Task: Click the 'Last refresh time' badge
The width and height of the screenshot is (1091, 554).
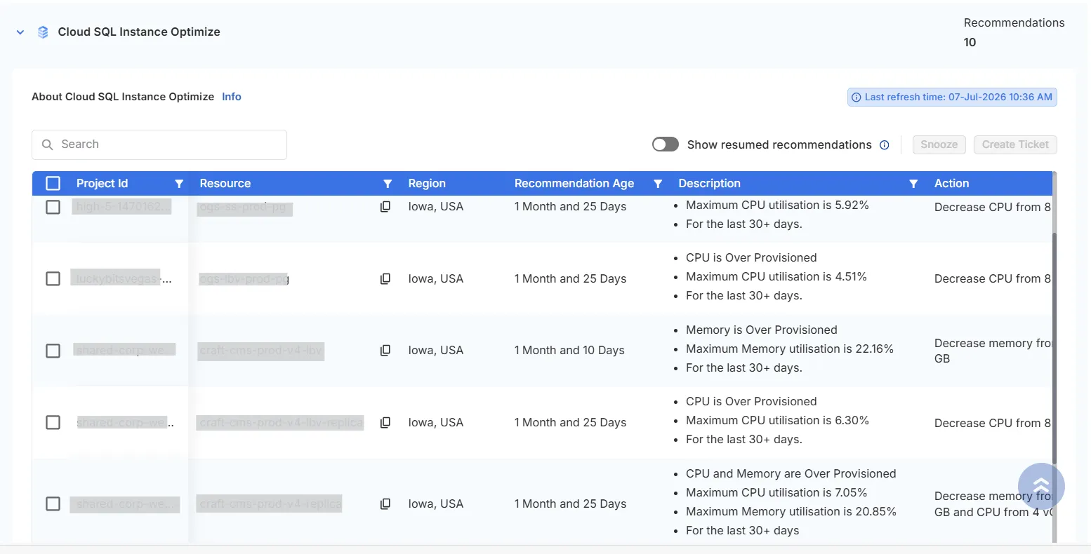Action: point(952,97)
